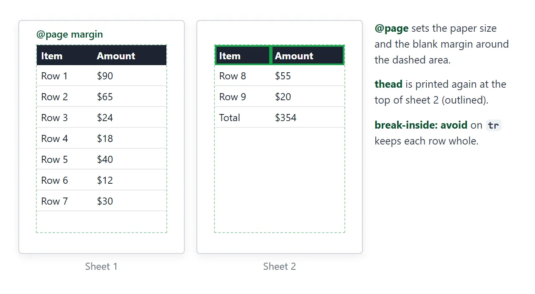Select the Item header on Sheet 1
The height and width of the screenshot is (294, 535).
(65, 56)
